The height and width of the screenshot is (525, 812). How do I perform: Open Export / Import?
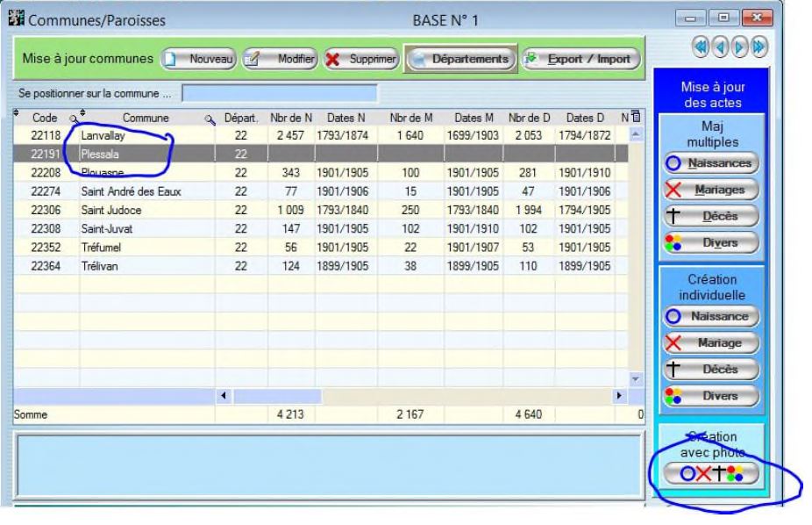coord(582,59)
